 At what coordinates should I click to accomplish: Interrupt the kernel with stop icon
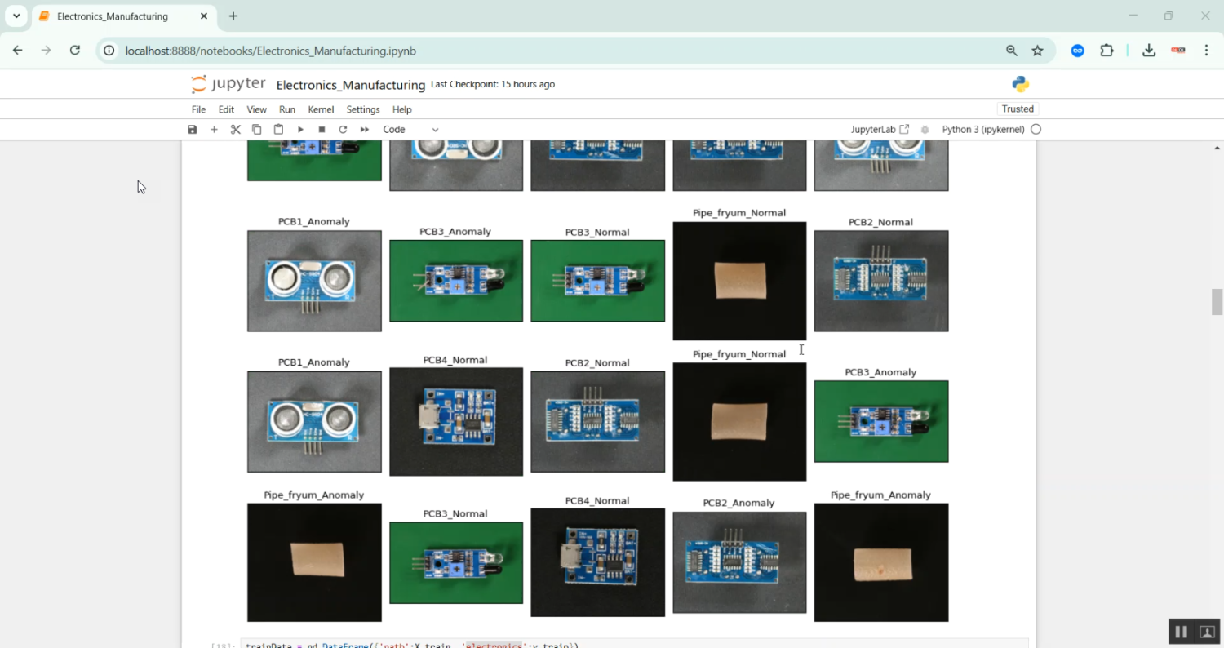point(322,130)
